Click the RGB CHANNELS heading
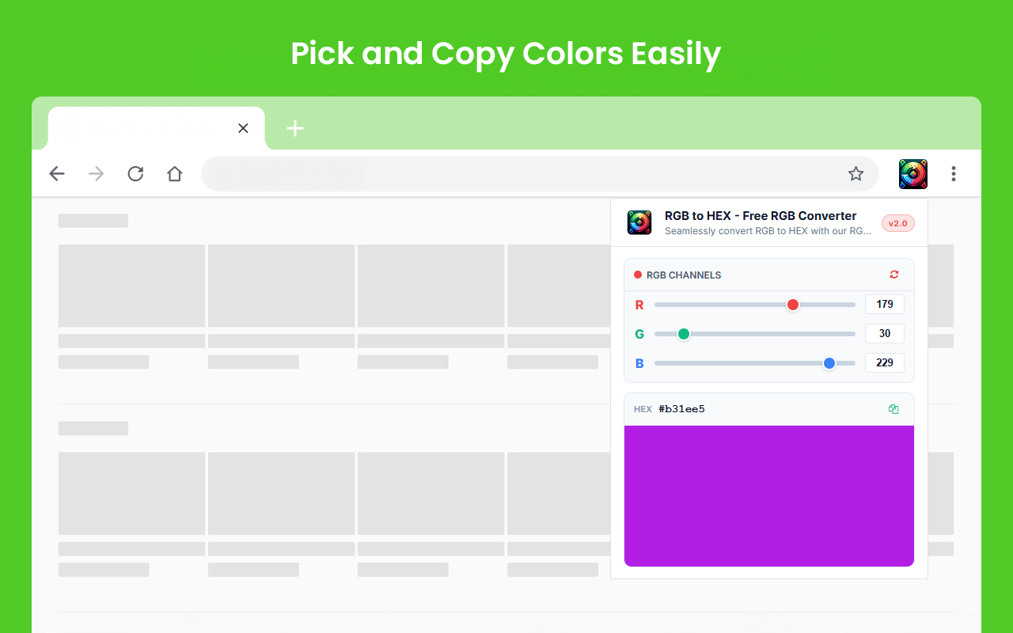The width and height of the screenshot is (1013, 633). [x=684, y=275]
